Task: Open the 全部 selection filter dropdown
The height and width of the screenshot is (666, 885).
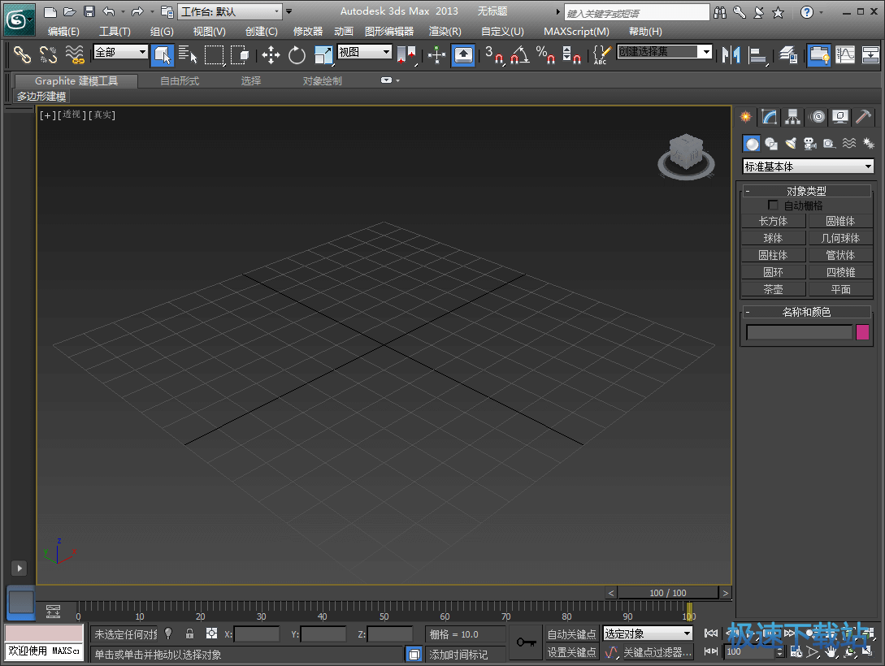Action: coord(120,52)
